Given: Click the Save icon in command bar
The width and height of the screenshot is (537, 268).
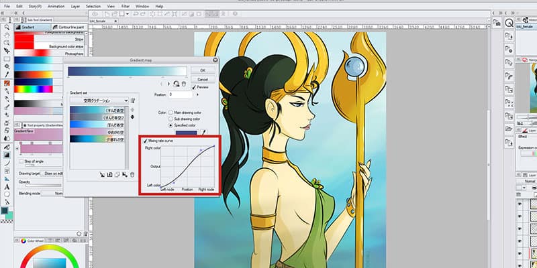Looking at the screenshot, I should [121, 14].
